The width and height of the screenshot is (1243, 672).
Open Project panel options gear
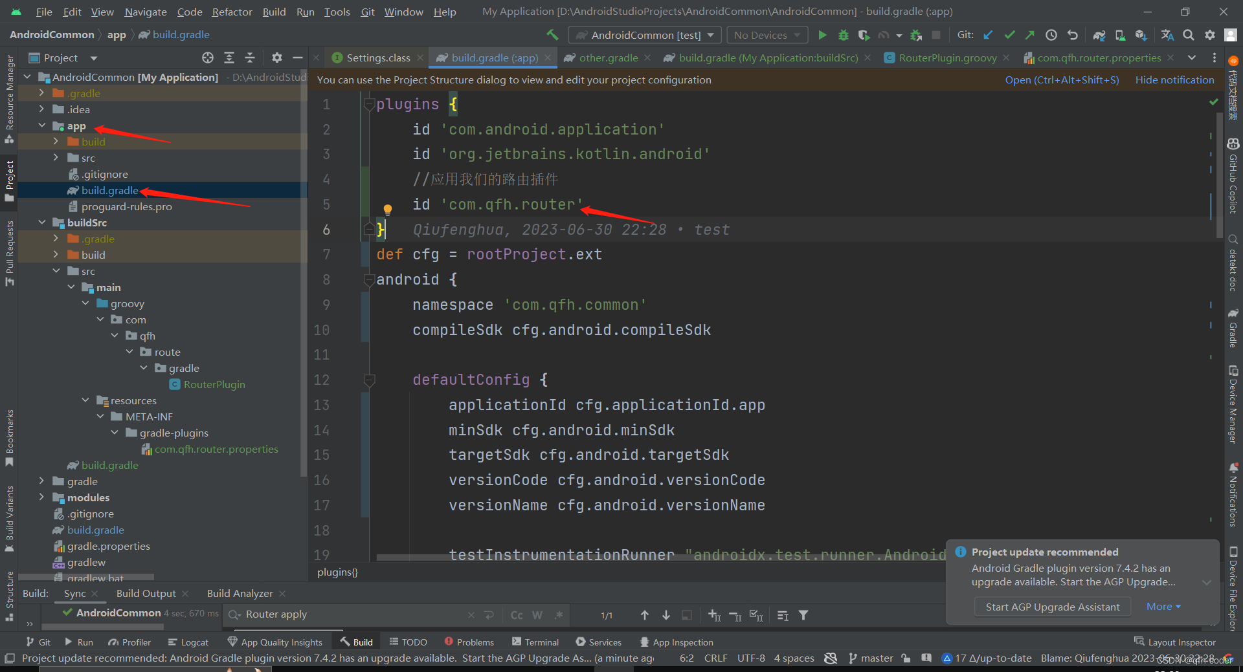tap(277, 58)
